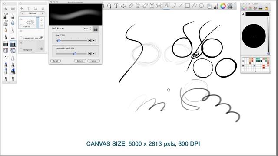Viewport: 278px width, 156px height.
Task: Toggle visibility of CANVAS SIZE layer
Action: (21, 31)
